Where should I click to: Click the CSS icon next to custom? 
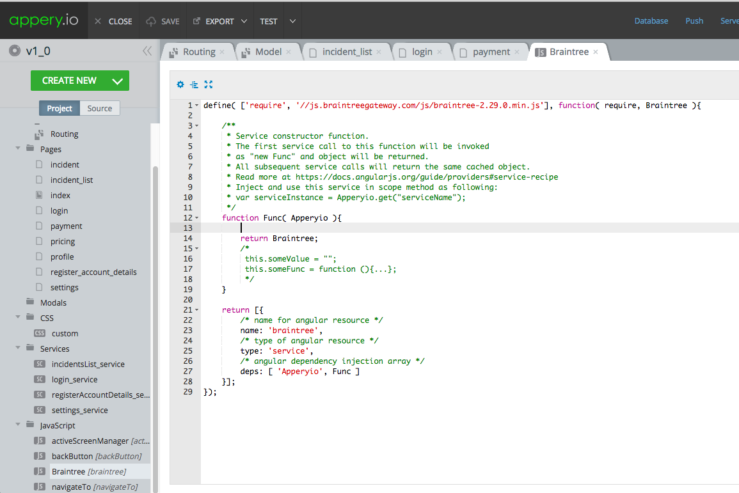pos(40,333)
